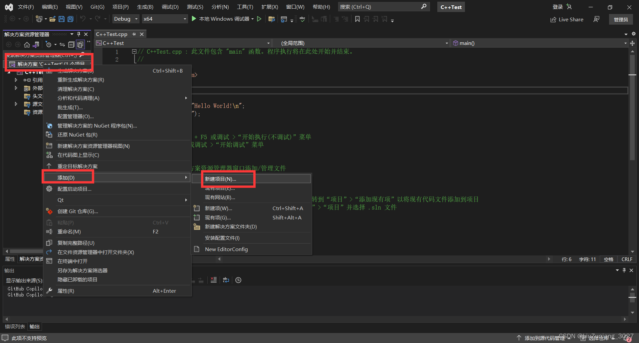Open the 本地 Windows 调试器 dropdown arrow

[253, 19]
